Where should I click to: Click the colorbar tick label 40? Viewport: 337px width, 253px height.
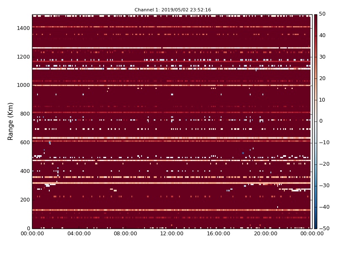click(x=322, y=35)
